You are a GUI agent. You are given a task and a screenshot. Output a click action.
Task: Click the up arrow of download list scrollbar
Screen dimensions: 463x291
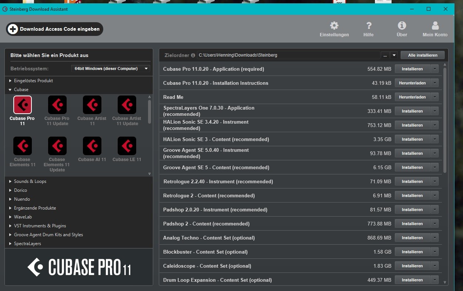445,65
